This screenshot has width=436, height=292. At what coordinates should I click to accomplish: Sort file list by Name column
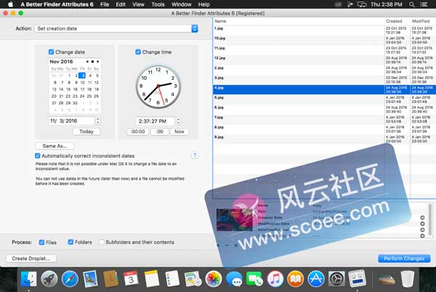(299, 21)
